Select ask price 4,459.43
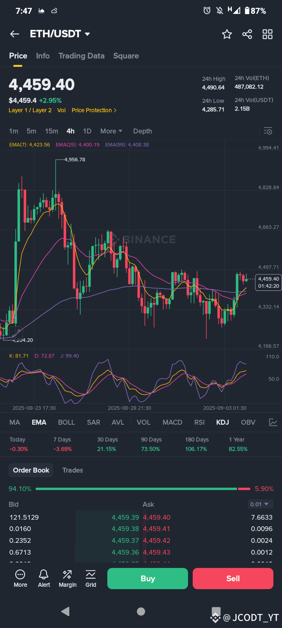This screenshot has height=628, width=282. [x=157, y=552]
